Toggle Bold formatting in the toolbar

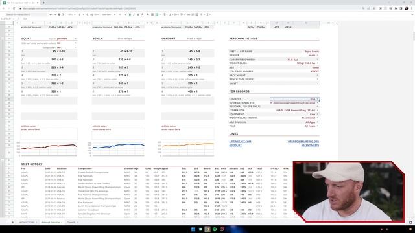tap(130, 14)
